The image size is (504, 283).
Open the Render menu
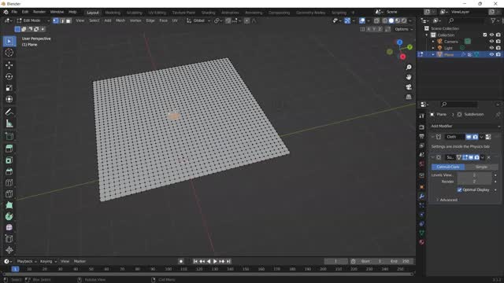tap(39, 12)
